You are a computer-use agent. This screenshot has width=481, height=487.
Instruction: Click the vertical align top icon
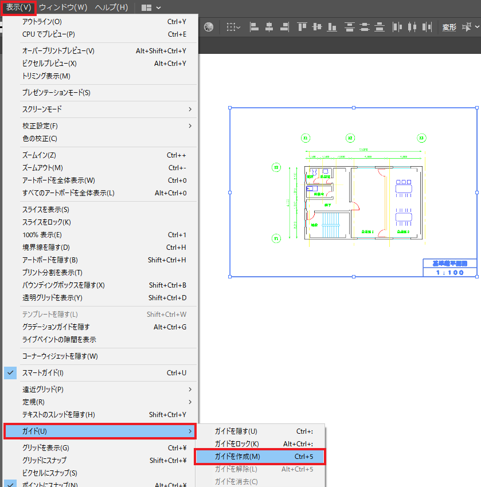pyautogui.click(x=302, y=27)
